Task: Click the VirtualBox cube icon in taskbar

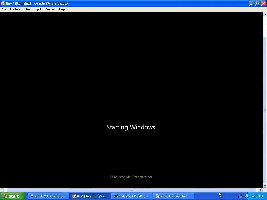Action: click(32, 196)
